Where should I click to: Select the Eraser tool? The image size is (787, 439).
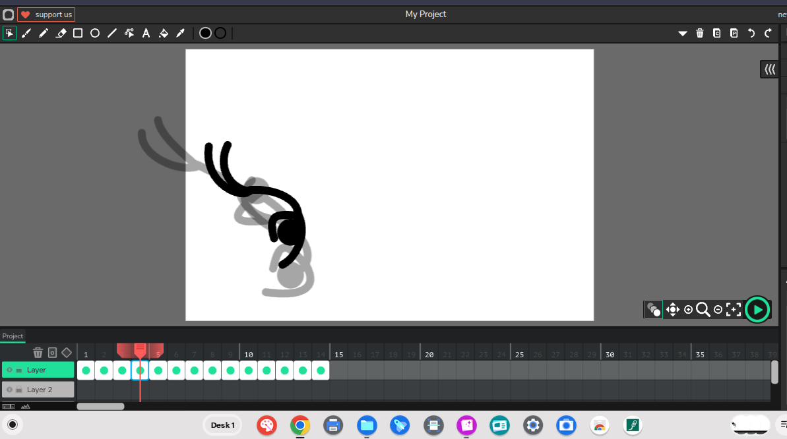tap(61, 33)
